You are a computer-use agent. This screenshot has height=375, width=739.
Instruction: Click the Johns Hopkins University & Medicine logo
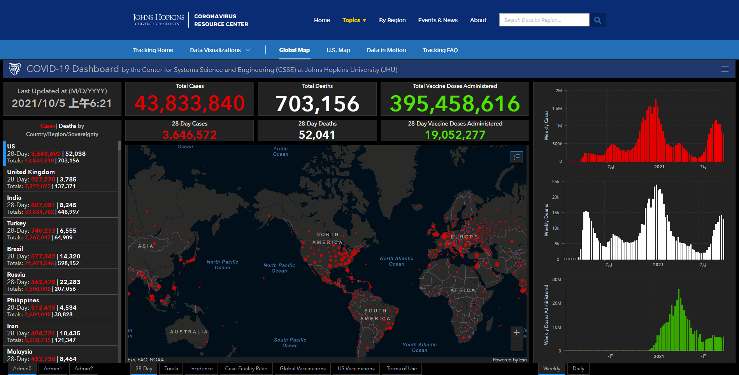(158, 20)
